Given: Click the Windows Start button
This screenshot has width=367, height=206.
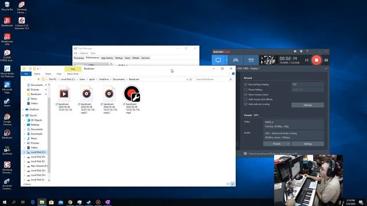Looking at the screenshot, I should pyautogui.click(x=5, y=202).
